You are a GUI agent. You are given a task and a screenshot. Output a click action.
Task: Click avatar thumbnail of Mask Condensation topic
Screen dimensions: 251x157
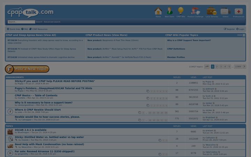pos(10,146)
